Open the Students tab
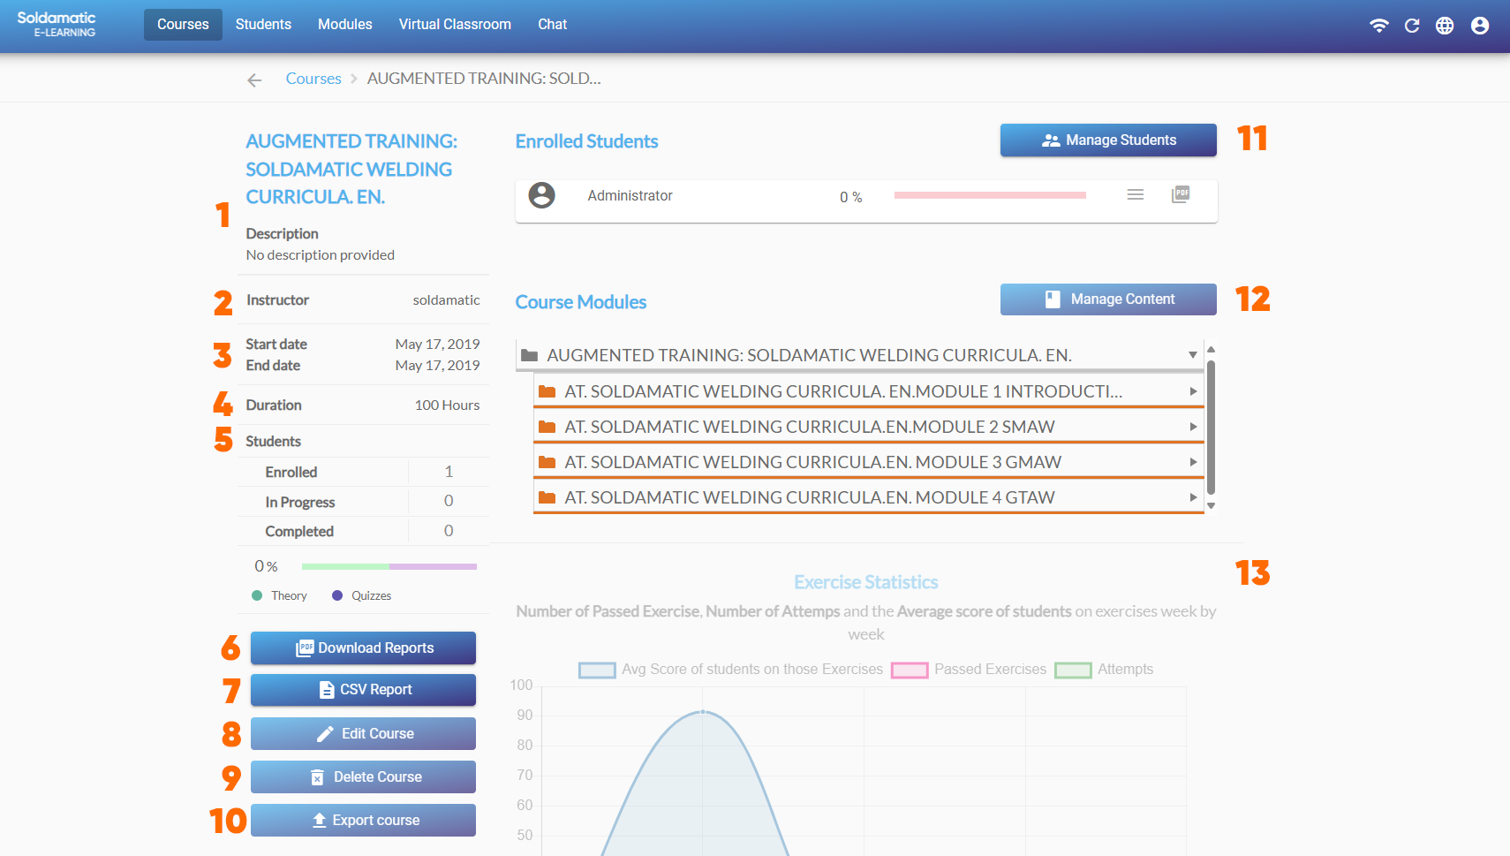 (263, 25)
